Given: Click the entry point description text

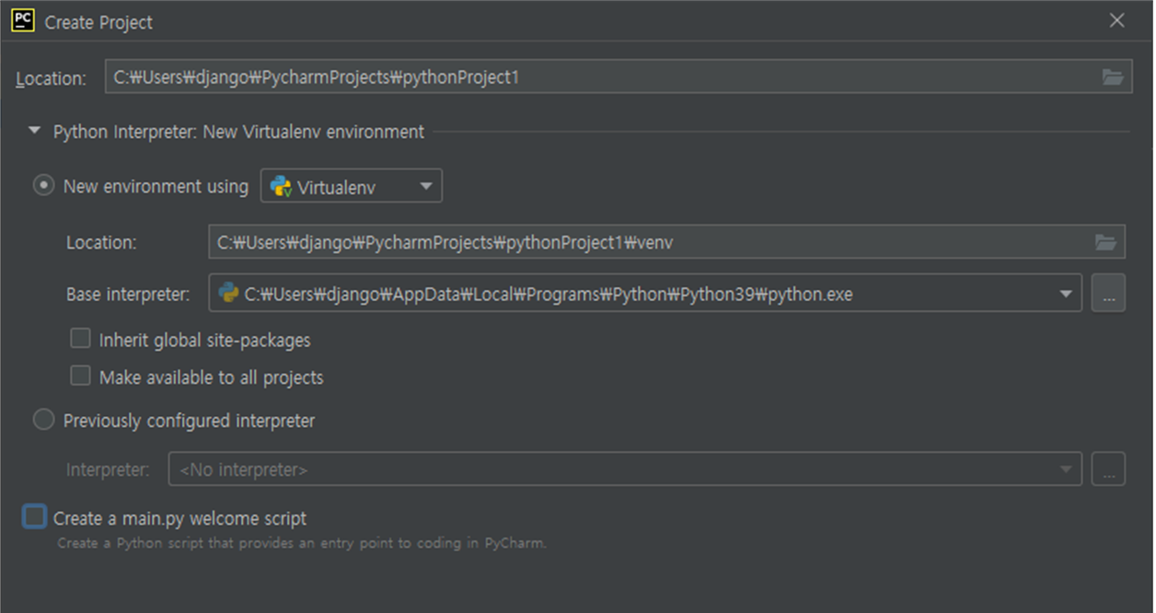Looking at the screenshot, I should [x=302, y=543].
